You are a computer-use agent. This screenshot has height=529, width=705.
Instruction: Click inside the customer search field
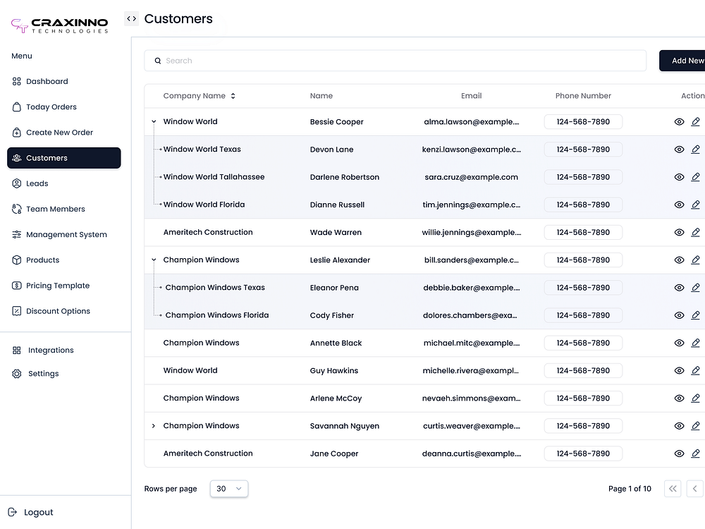coord(395,61)
